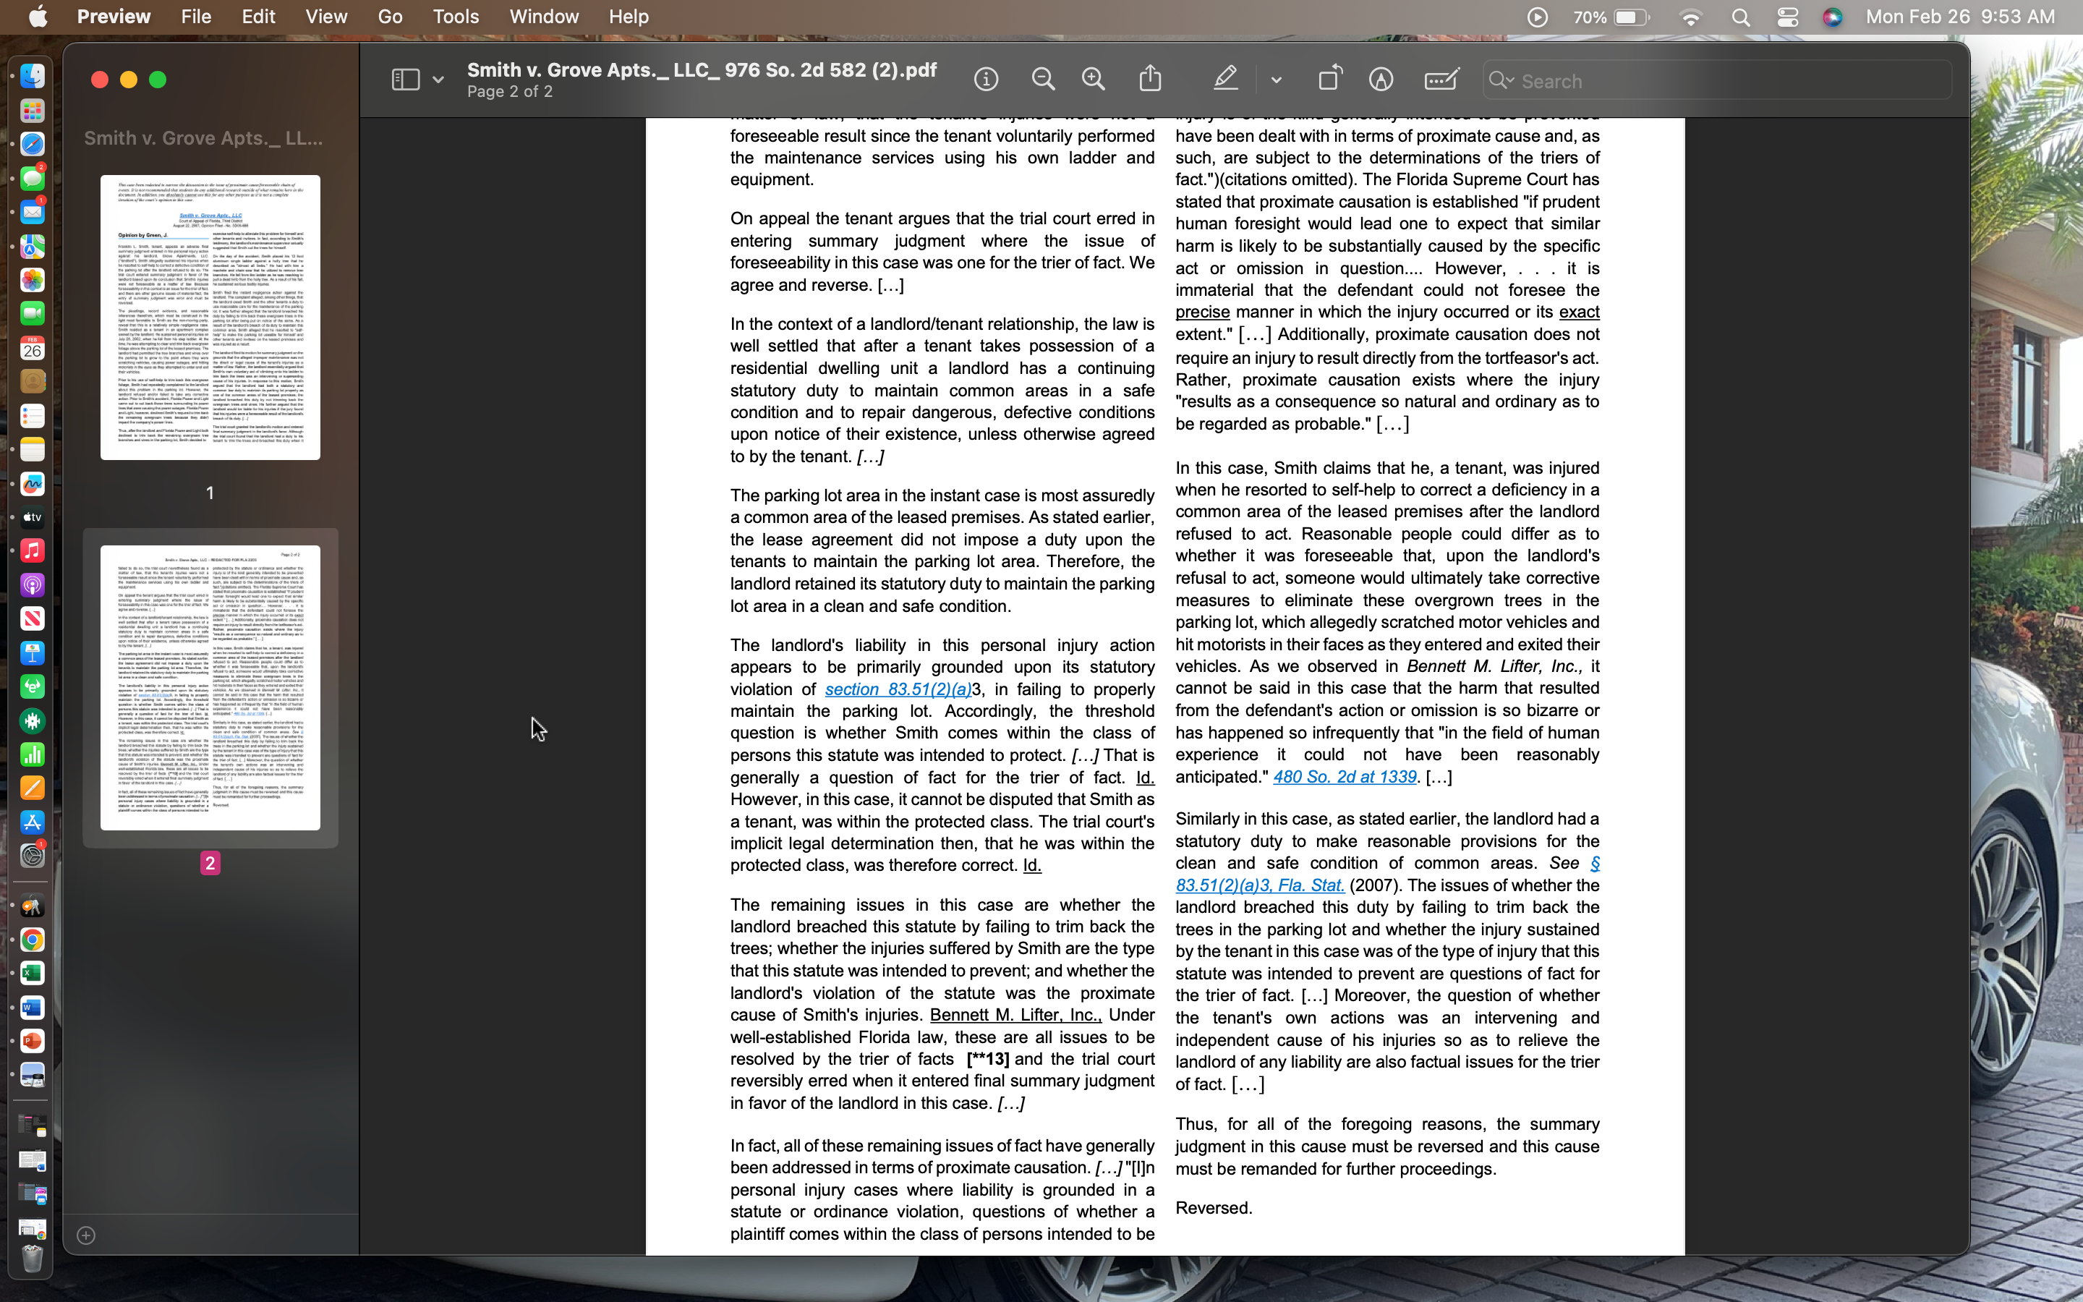Open the document info inspector
This screenshot has width=2083, height=1302.
point(987,78)
